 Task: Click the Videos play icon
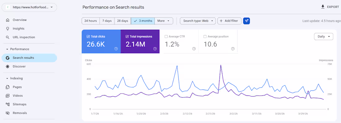(8, 96)
